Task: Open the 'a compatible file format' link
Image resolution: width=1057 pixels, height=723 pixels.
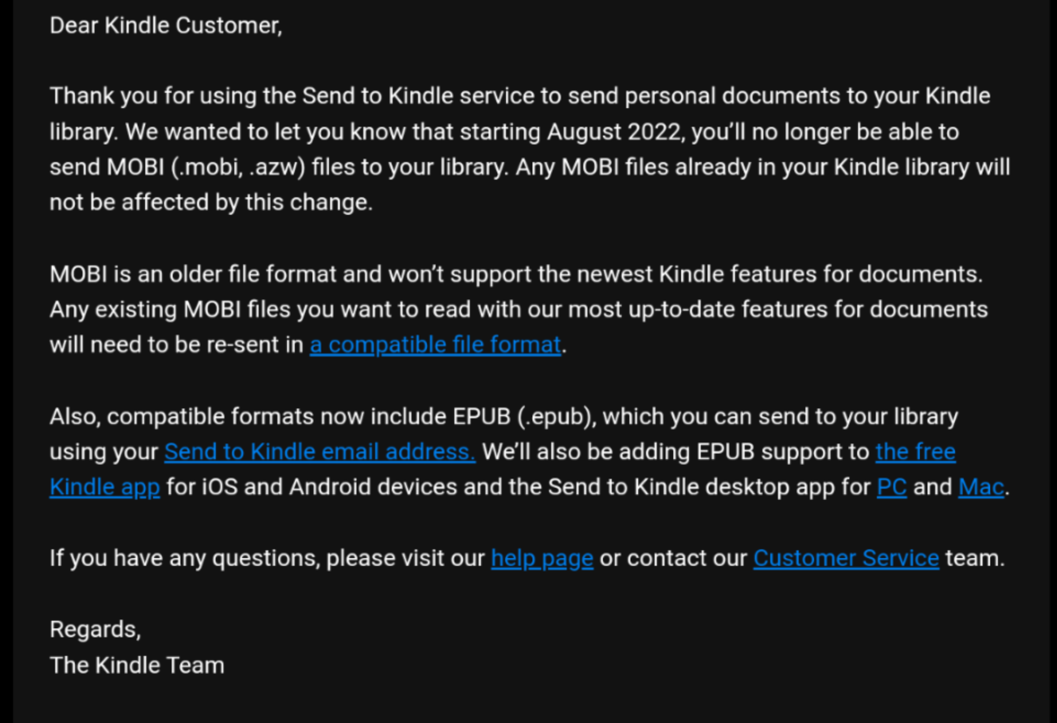Action: (435, 345)
